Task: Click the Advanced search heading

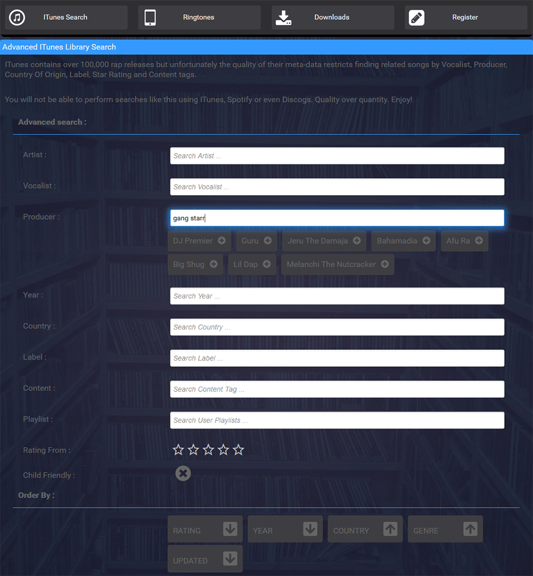Action: pos(52,122)
